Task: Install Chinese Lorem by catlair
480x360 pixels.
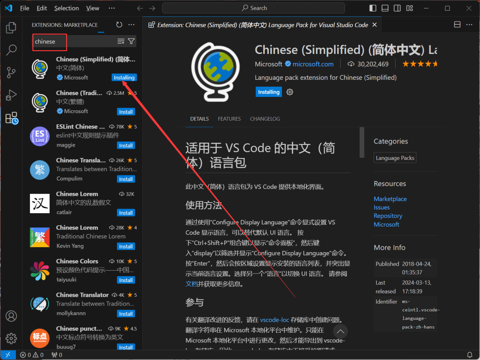Action: (126, 213)
